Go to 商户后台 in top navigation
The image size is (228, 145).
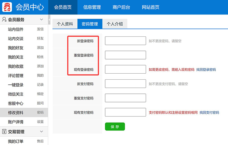tap(121, 7)
